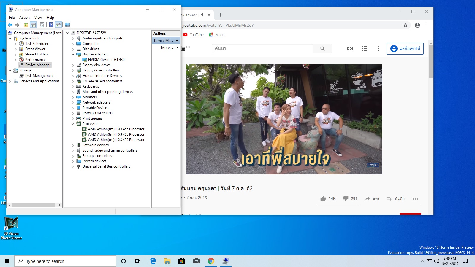475x267 pixels.
Task: Click the blue YouTube sign-in button
Action: click(x=405, y=49)
